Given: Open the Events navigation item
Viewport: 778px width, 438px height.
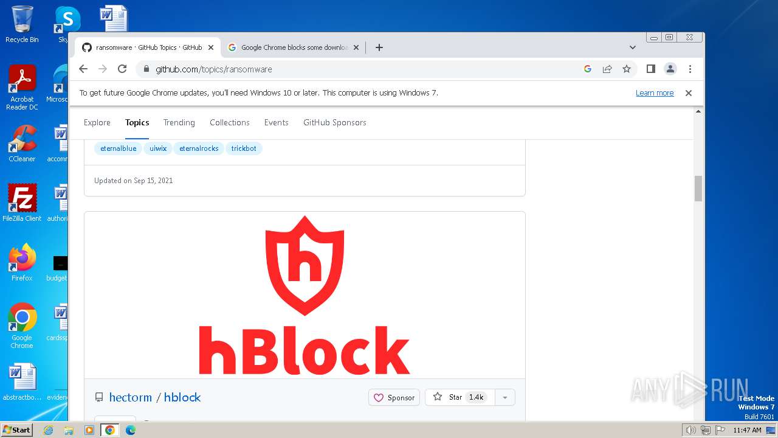Looking at the screenshot, I should [x=277, y=122].
